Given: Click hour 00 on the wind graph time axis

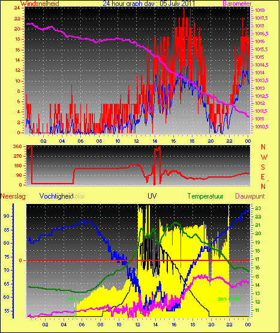Looking at the screenshot, I should point(248,141).
